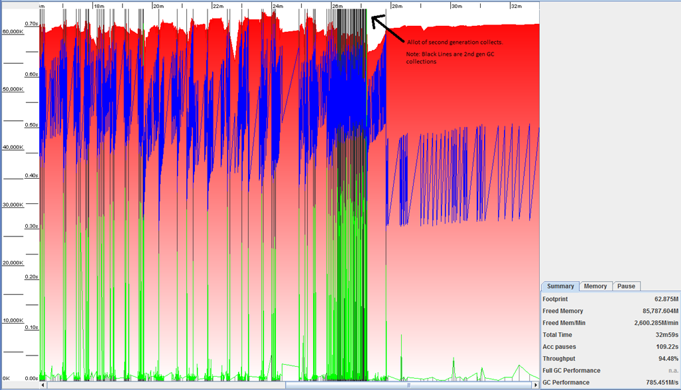Screen dimensions: 681x390
Task: Select the 22m time ruler marker
Action: [x=217, y=6]
